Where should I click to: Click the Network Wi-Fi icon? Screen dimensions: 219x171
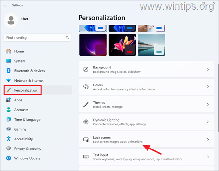[x=8, y=80]
